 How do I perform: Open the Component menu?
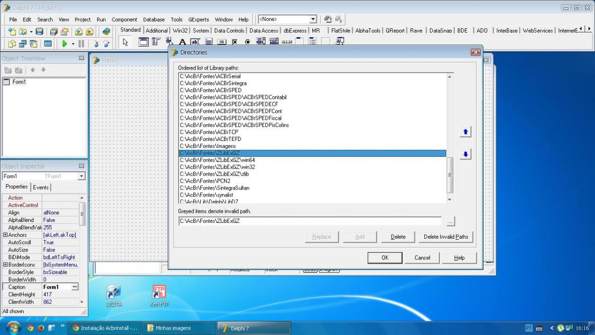pyautogui.click(x=124, y=19)
